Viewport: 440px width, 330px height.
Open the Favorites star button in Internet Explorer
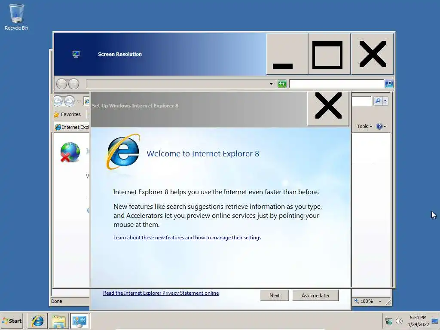[67, 114]
